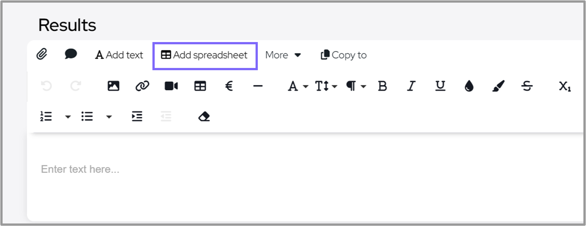Open the font family dropdown
The width and height of the screenshot is (586, 226).
pos(297,86)
